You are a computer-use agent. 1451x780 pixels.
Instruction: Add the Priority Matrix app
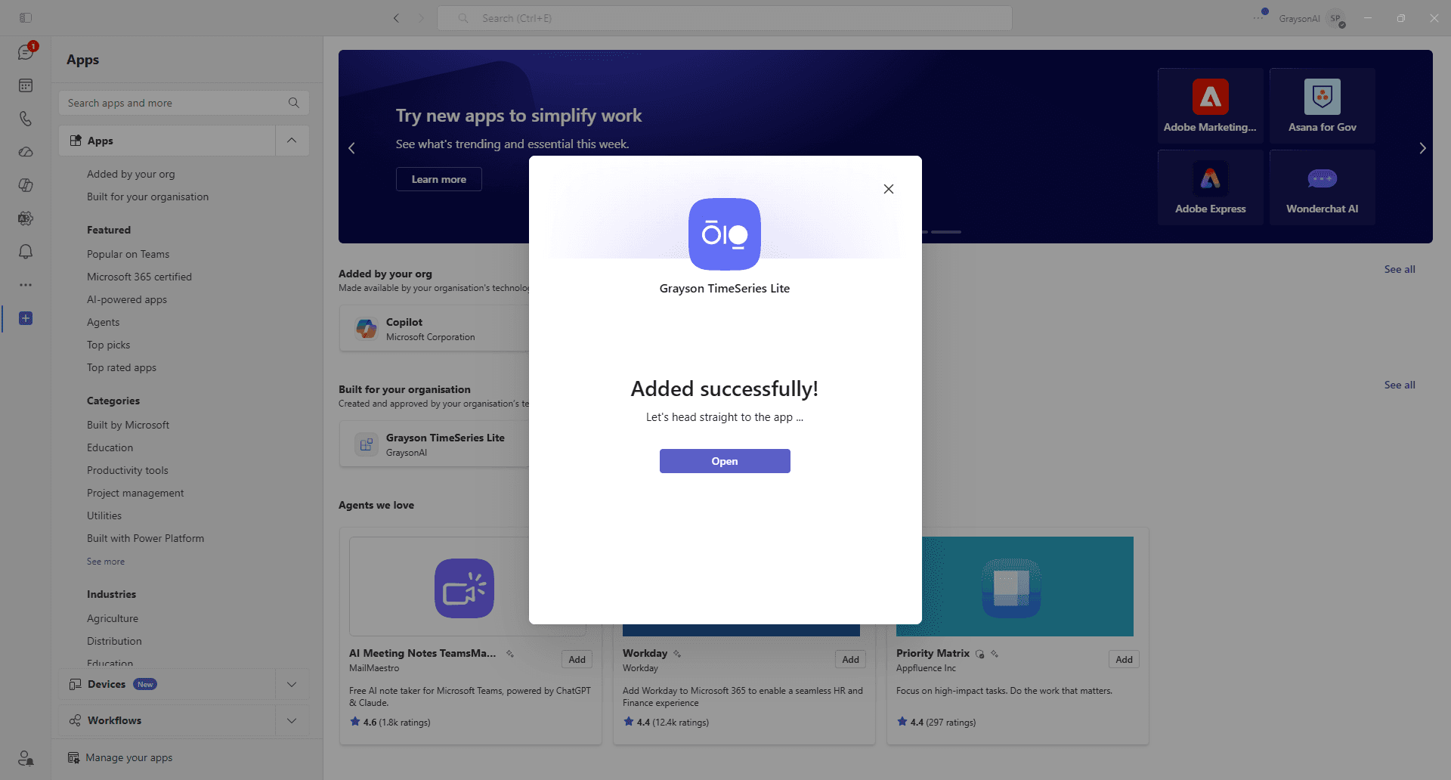(x=1125, y=659)
